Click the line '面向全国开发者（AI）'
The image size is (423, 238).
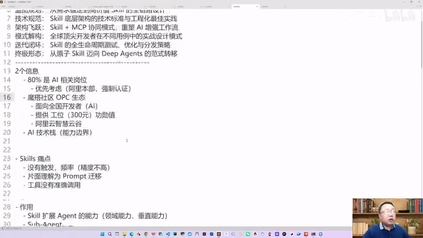(66, 106)
